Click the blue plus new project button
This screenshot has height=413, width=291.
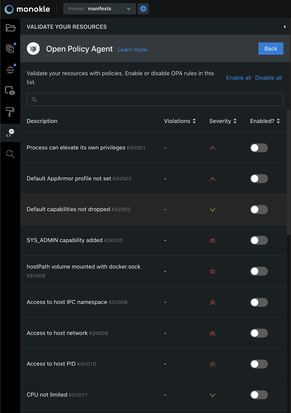coord(143,9)
